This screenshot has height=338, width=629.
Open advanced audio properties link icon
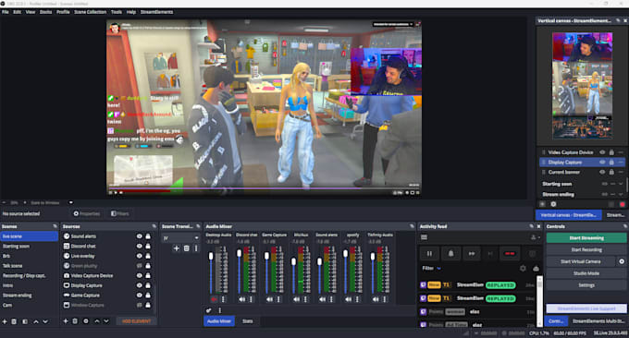point(209,310)
